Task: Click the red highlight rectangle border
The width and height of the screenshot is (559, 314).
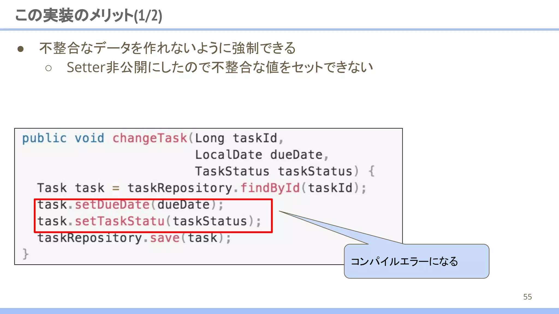Action: click(272, 215)
